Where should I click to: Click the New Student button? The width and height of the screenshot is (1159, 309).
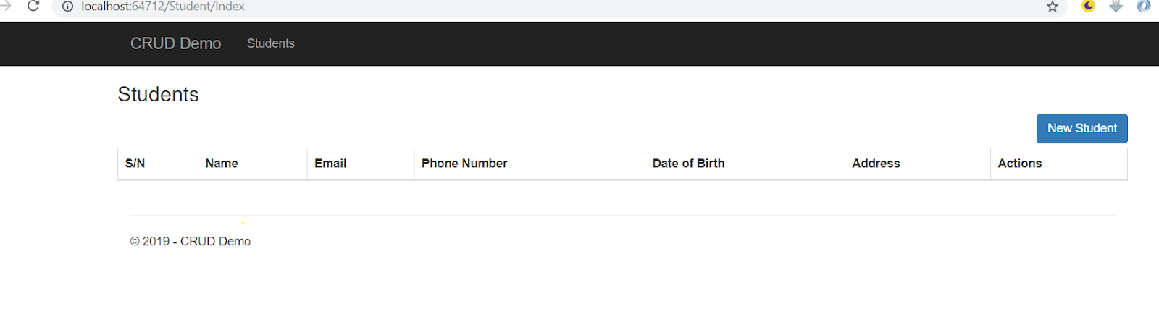1081,128
